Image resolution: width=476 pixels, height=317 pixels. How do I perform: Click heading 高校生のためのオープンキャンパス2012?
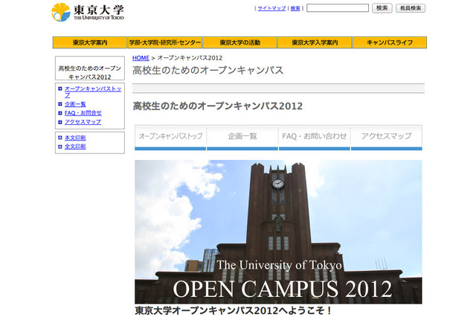[x=218, y=106]
